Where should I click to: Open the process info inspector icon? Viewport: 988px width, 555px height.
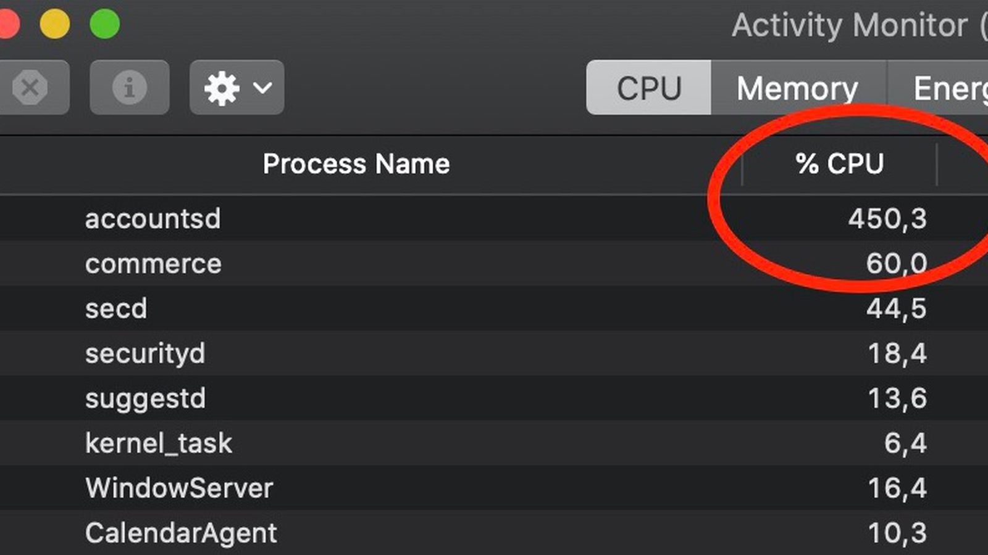pyautogui.click(x=129, y=88)
